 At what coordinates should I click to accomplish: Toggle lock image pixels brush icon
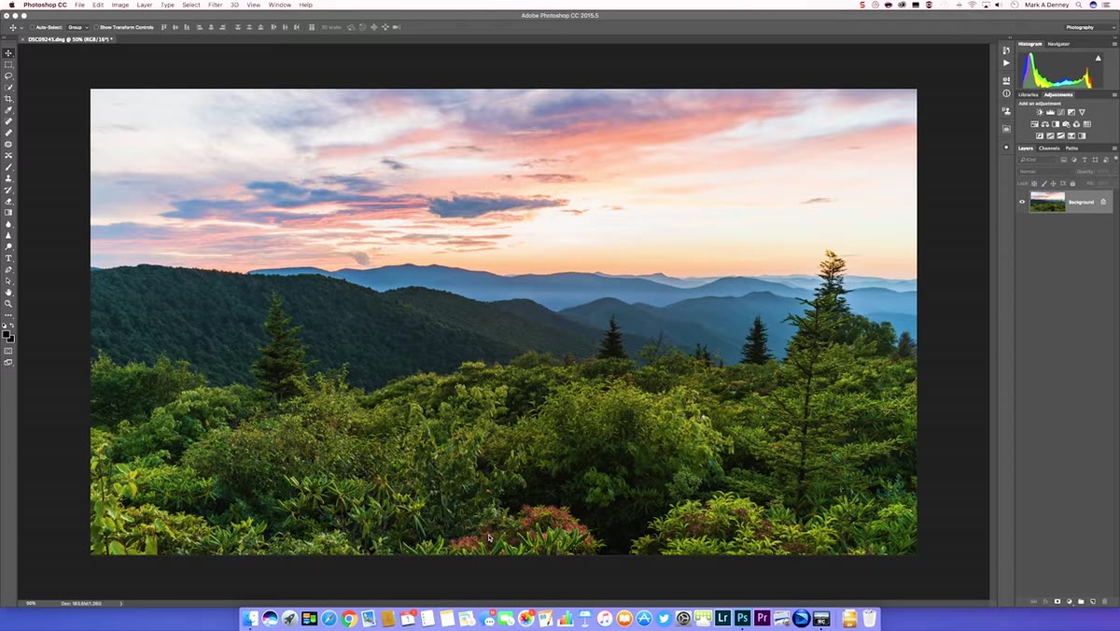(x=1044, y=183)
